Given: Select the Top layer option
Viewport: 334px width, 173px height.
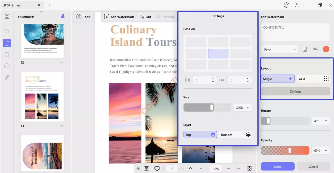Looking at the screenshot, I should 200,135.
